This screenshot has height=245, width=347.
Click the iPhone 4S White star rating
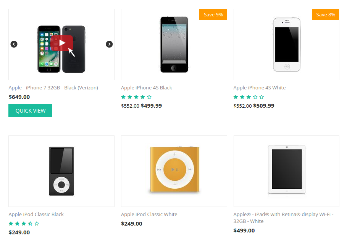[249, 97]
